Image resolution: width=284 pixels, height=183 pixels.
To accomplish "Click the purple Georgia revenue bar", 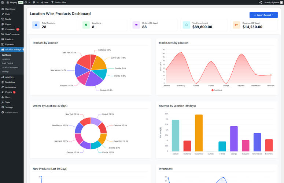I will [x=234, y=139].
